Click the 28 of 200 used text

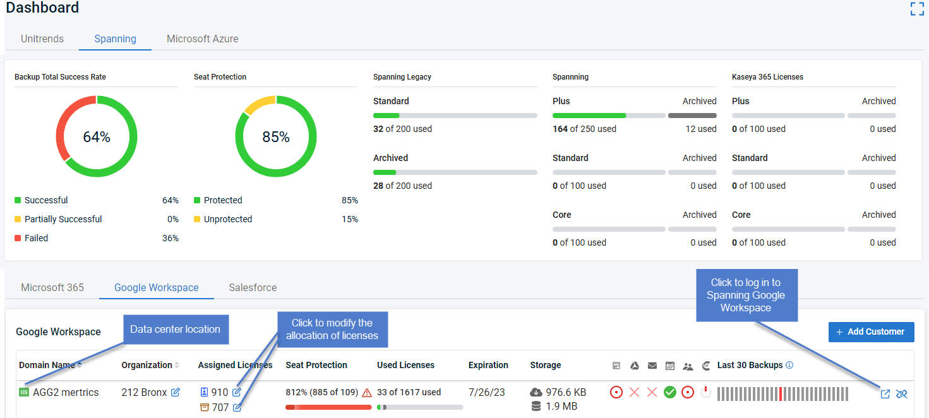pos(402,186)
